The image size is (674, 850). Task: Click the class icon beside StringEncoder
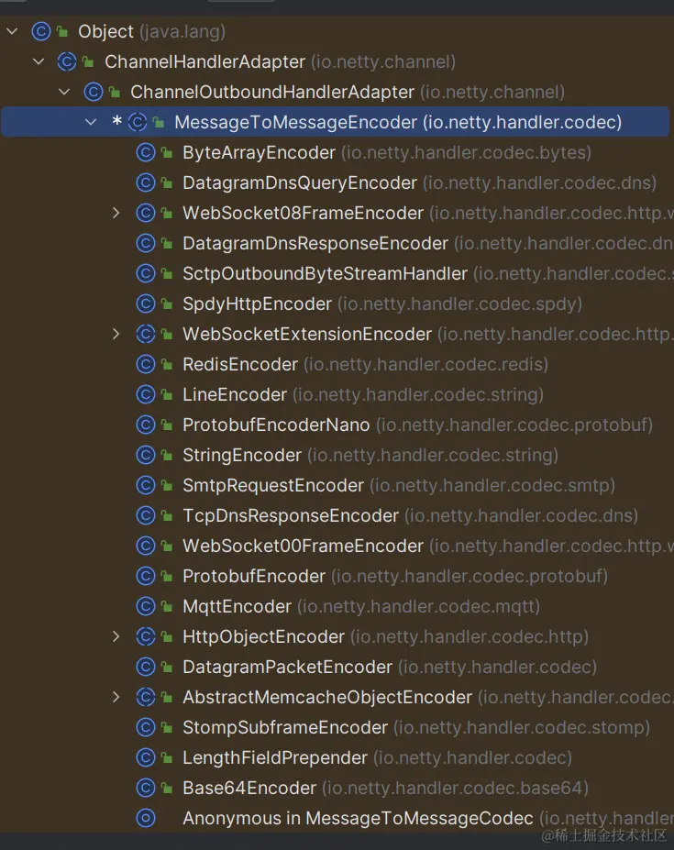coord(145,456)
